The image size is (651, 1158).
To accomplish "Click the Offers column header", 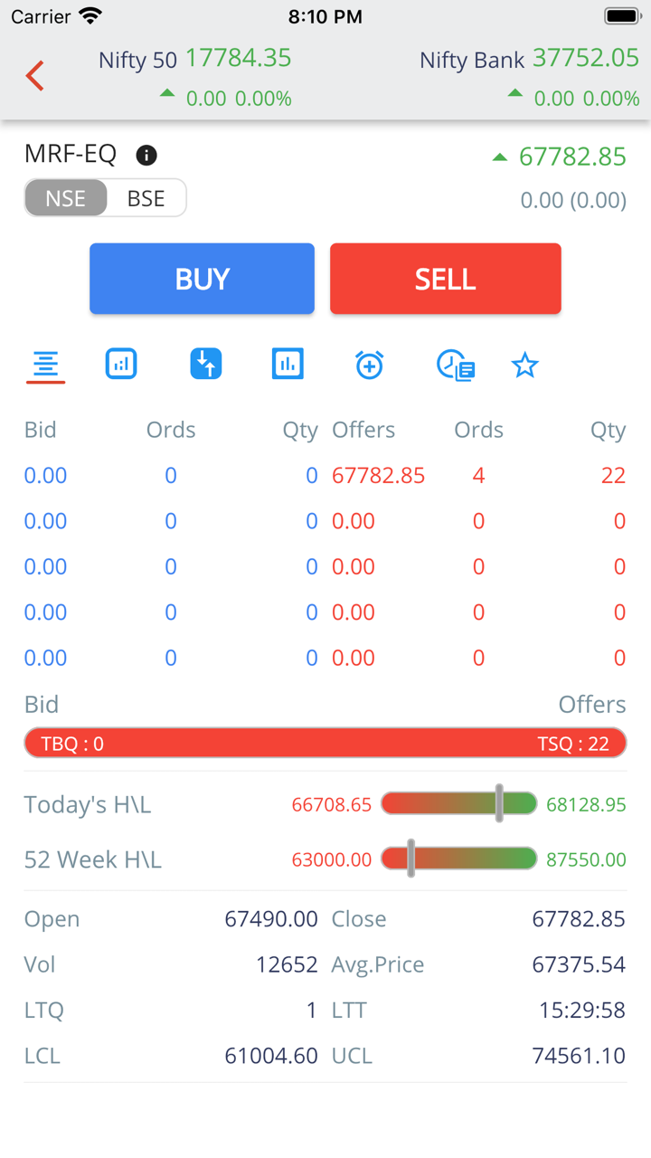I will click(x=363, y=430).
